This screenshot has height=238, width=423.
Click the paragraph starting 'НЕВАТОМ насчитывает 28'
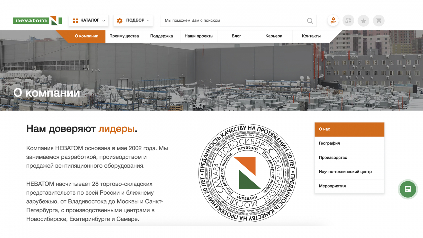tap(95, 202)
